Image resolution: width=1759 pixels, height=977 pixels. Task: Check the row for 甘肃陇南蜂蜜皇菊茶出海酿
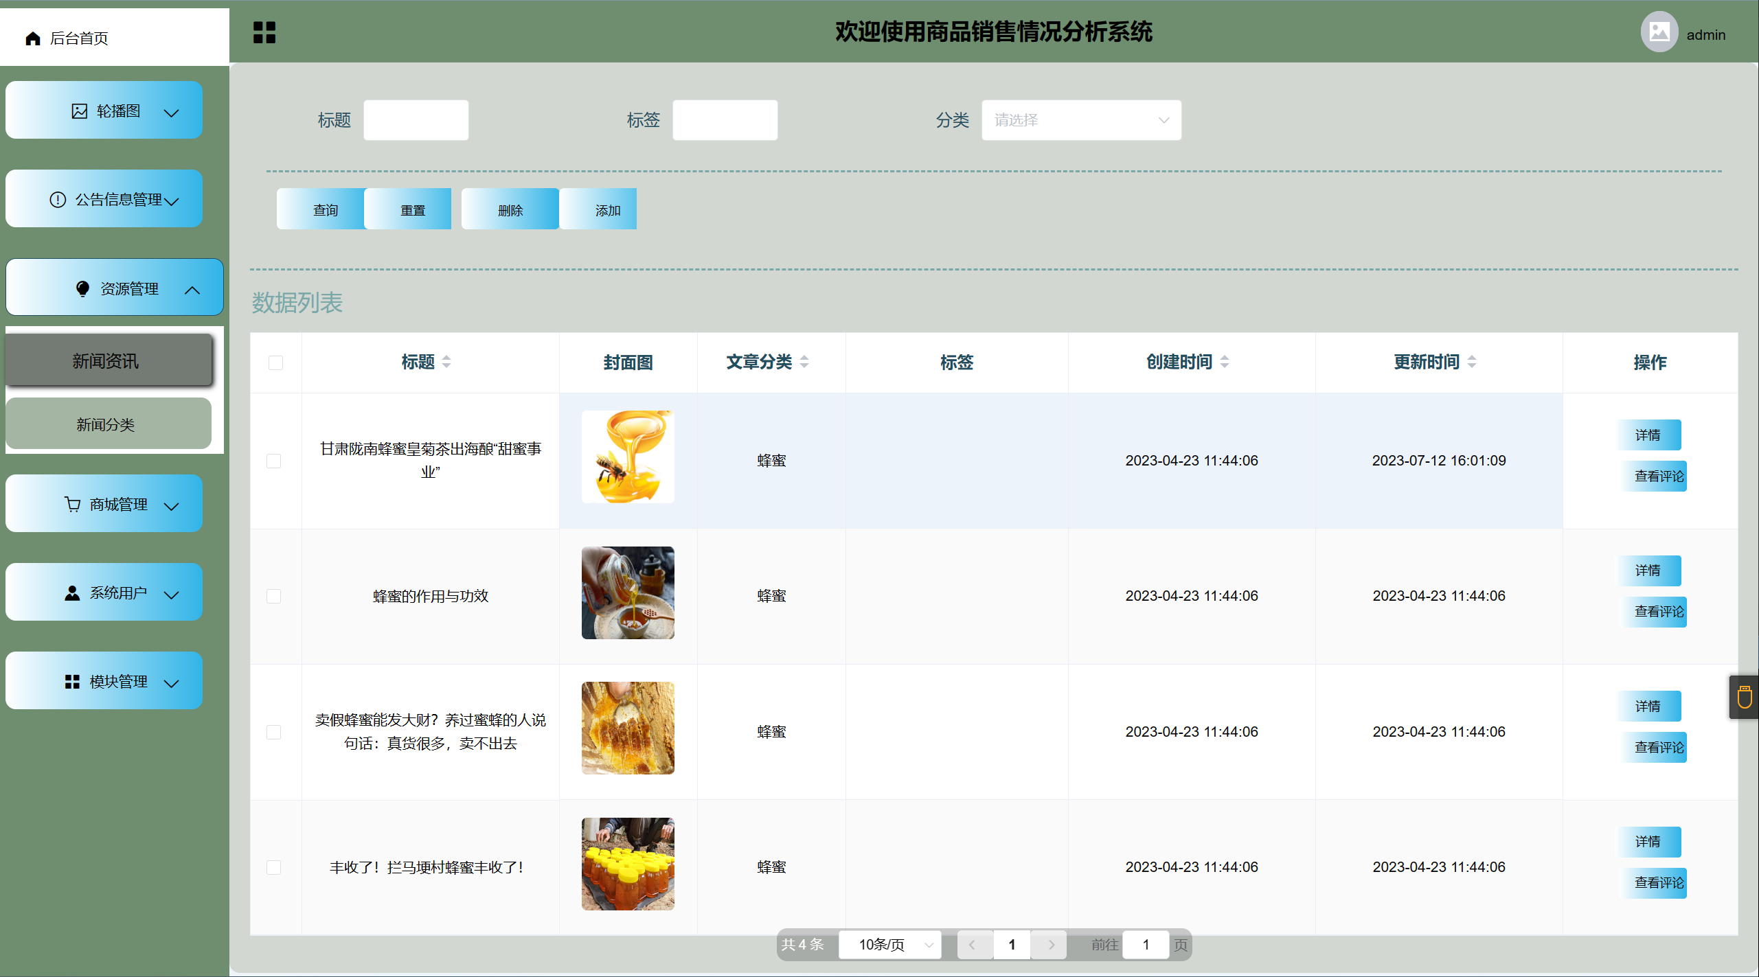(273, 461)
